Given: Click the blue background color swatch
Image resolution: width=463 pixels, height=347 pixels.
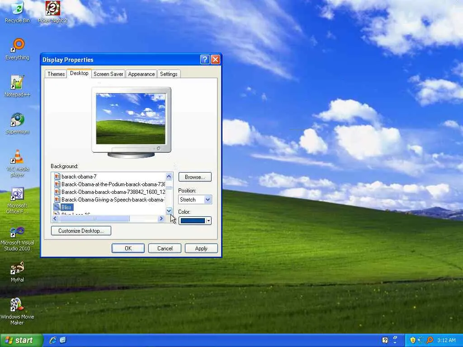Looking at the screenshot, I should (193, 220).
